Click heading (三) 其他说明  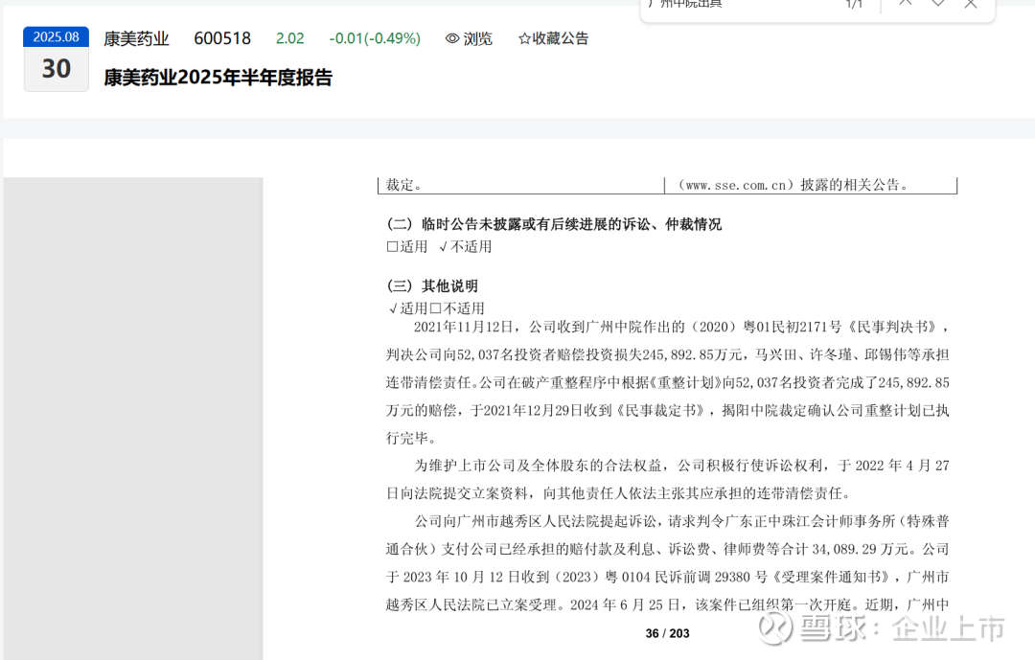point(432,285)
